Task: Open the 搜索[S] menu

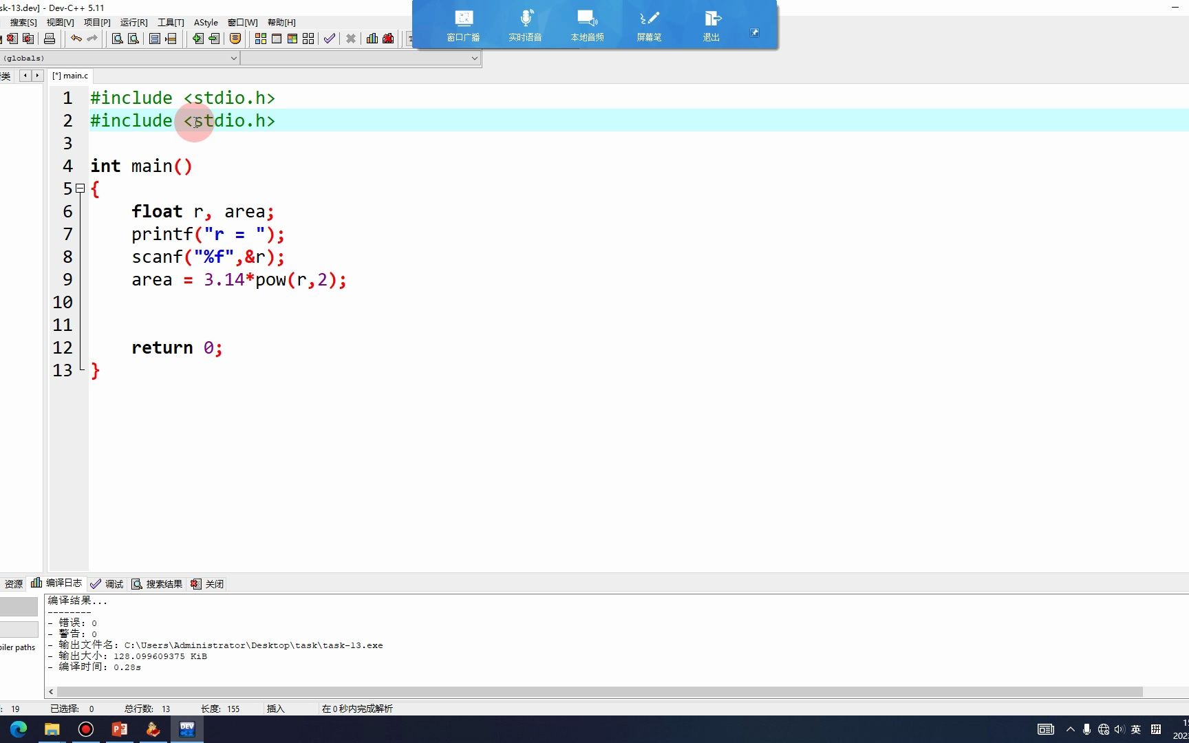Action: tap(23, 23)
